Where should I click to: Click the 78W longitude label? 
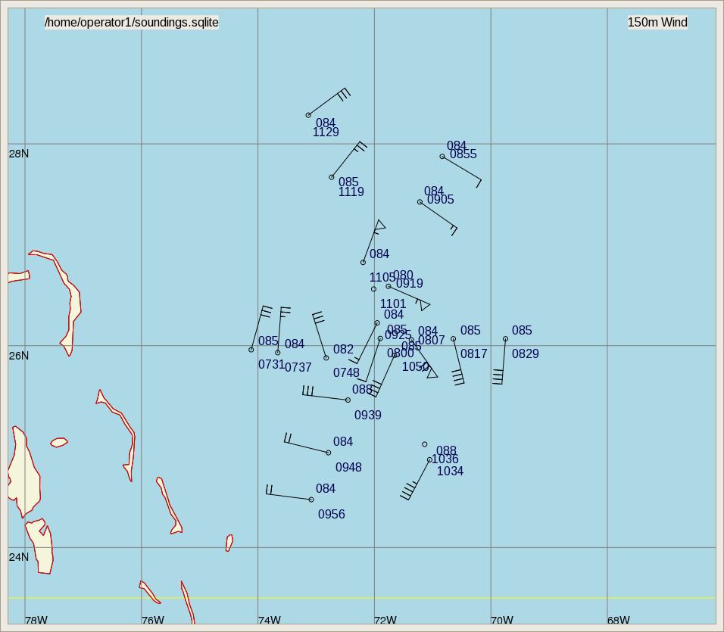click(36, 621)
